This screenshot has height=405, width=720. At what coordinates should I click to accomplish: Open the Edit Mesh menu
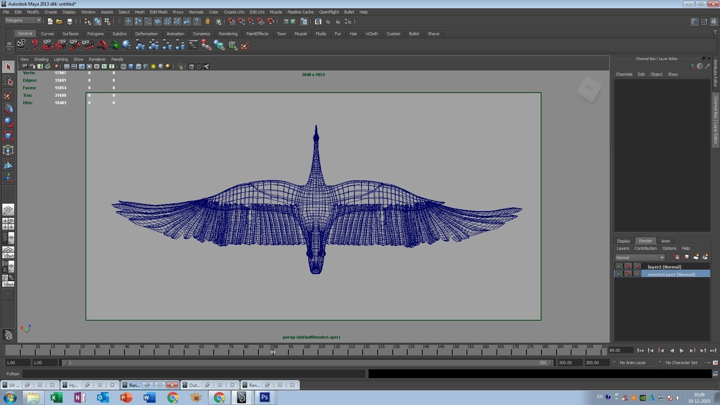[x=158, y=12]
